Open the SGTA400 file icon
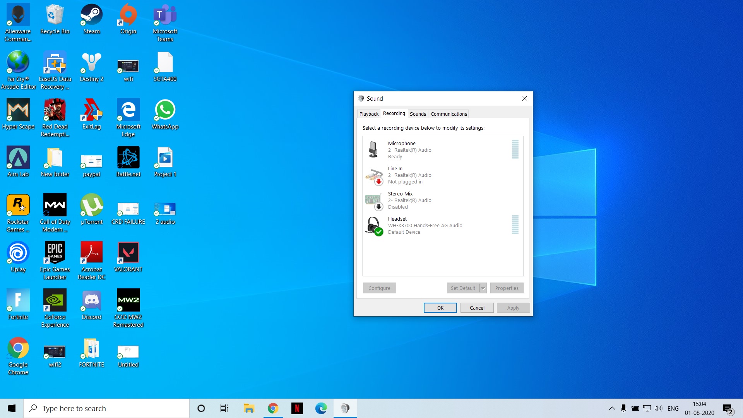743x418 pixels. pos(165,67)
